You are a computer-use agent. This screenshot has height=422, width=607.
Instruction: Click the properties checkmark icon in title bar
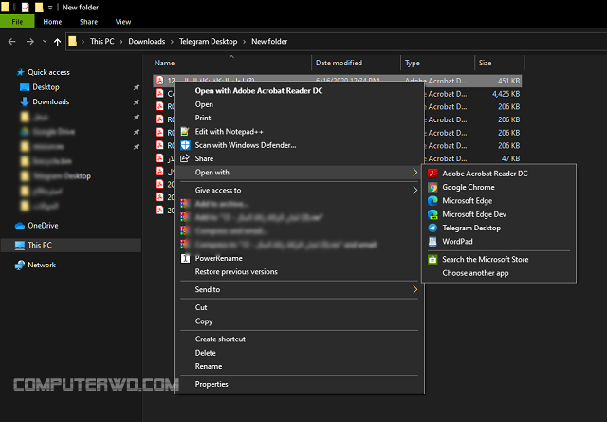(26, 7)
